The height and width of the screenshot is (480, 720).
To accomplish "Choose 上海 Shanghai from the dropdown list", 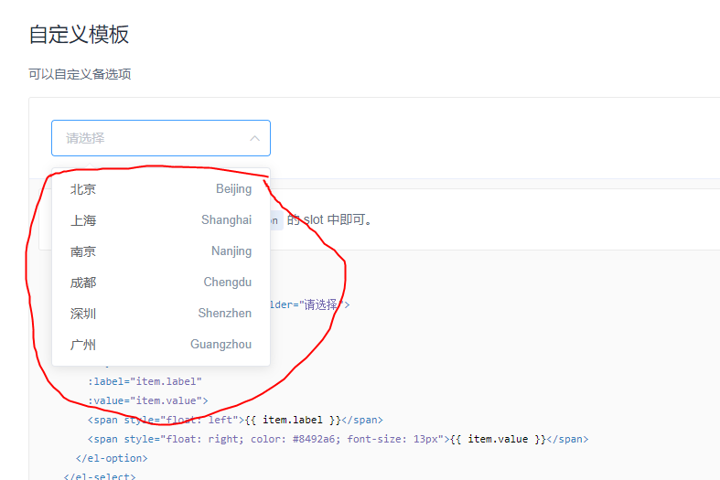I will click(x=161, y=220).
